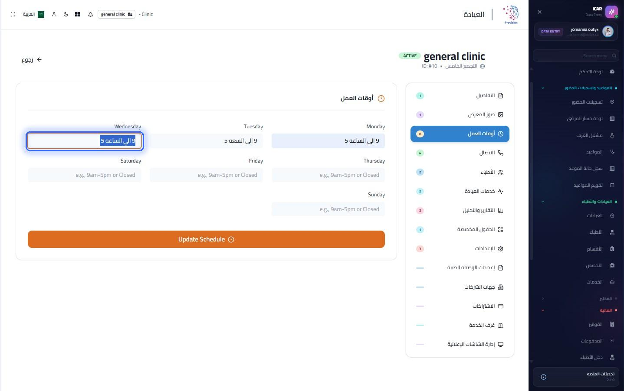Expand the المختبر sidebar section

coord(542,298)
